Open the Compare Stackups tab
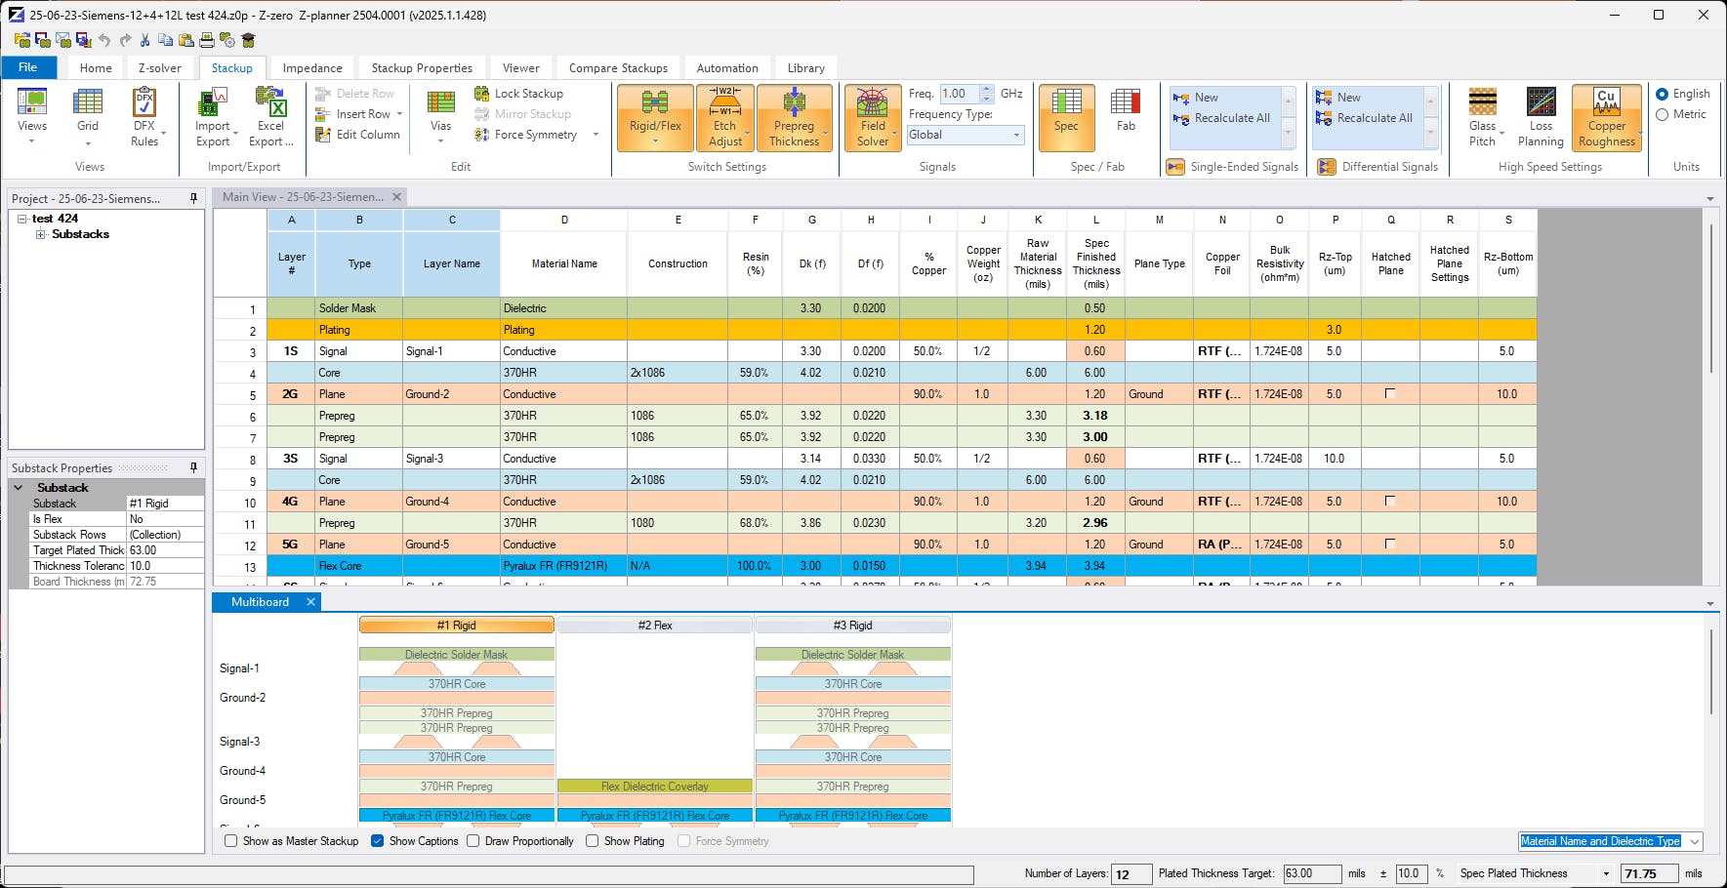The height and width of the screenshot is (888, 1727). click(x=617, y=67)
